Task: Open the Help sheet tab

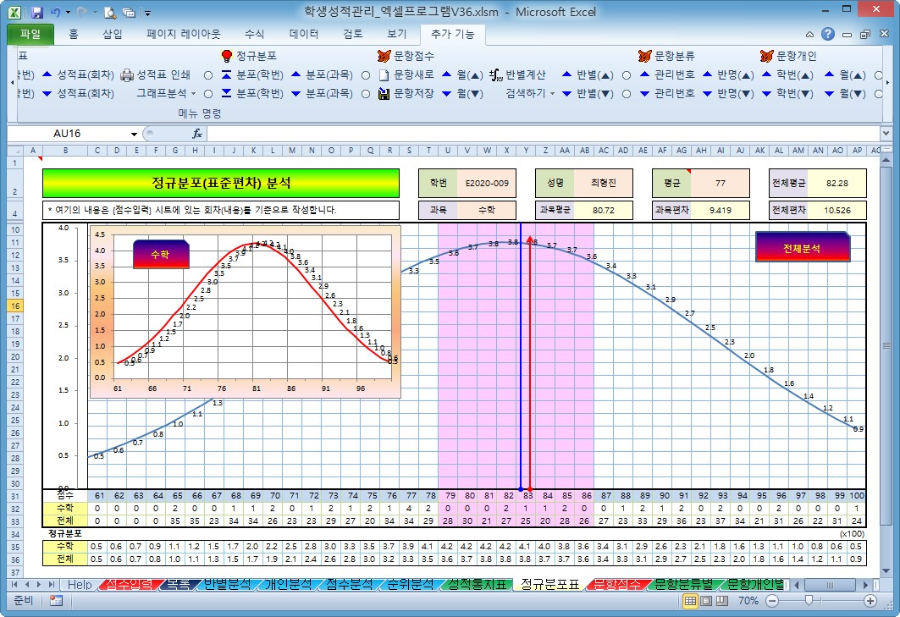Action: [80, 584]
